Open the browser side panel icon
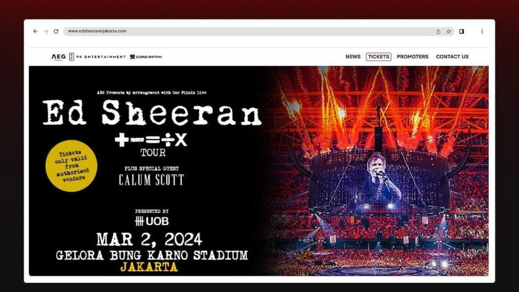This screenshot has width=519, height=292. (x=461, y=31)
